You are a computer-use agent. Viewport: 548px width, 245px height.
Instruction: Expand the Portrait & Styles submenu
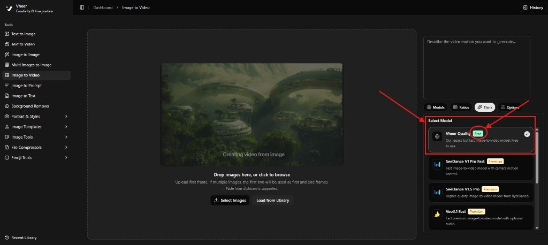coord(66,116)
